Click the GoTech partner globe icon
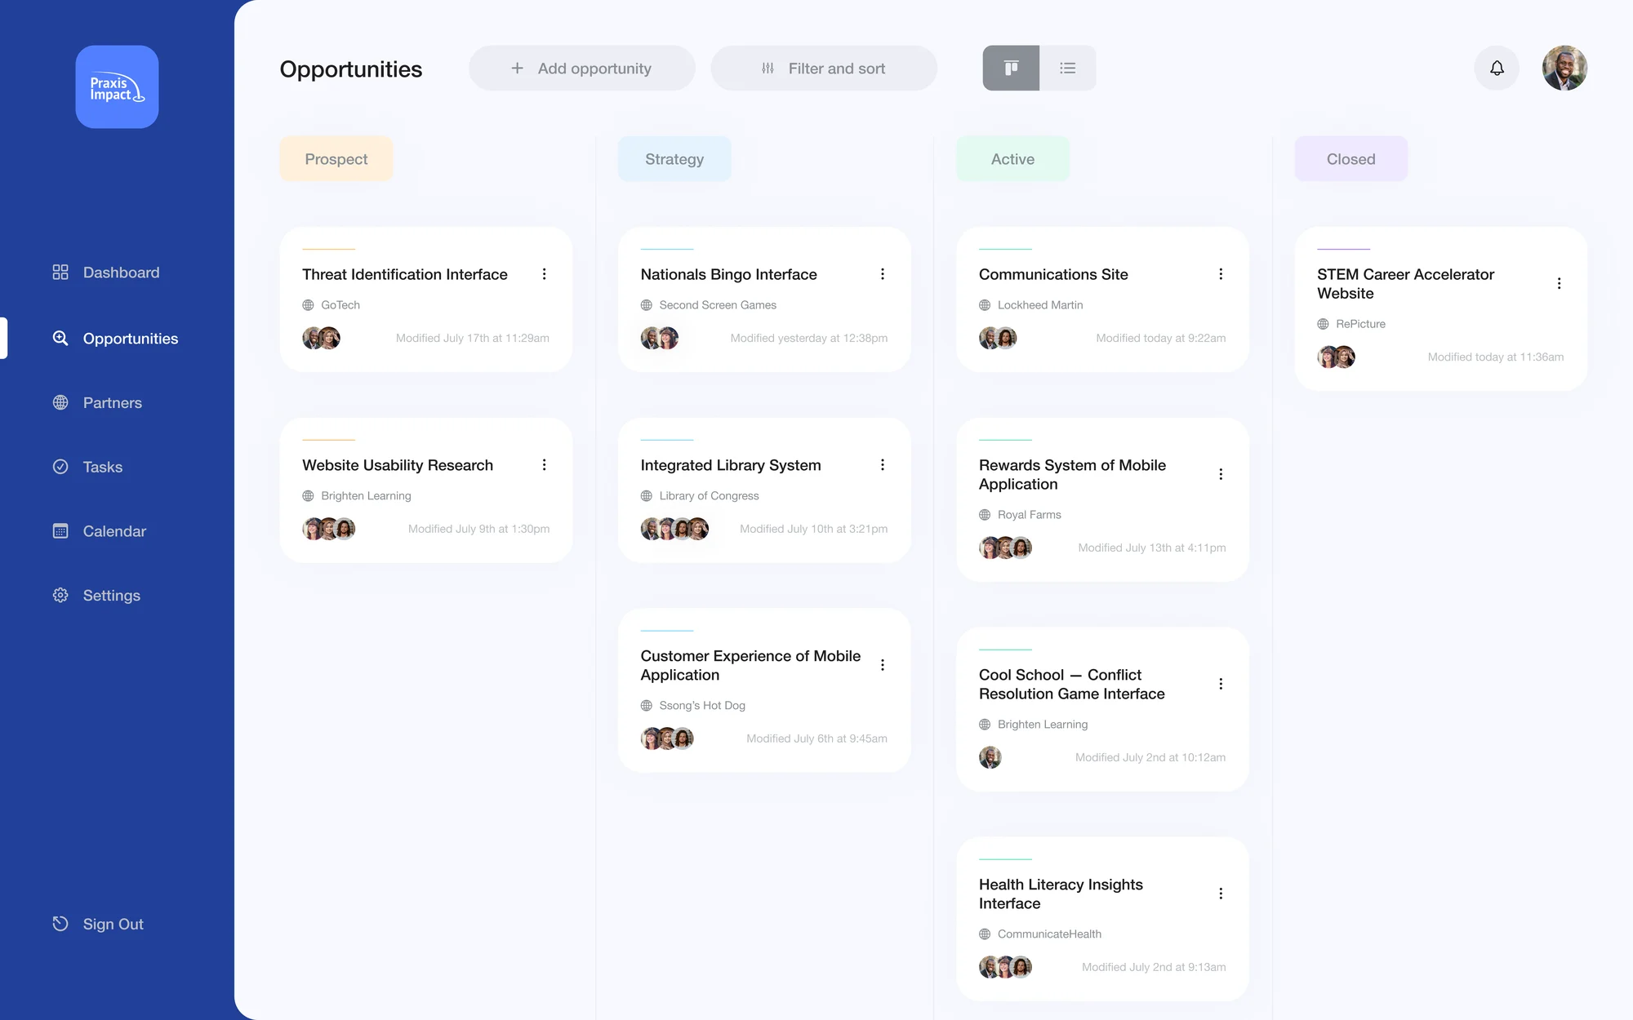 (308, 305)
